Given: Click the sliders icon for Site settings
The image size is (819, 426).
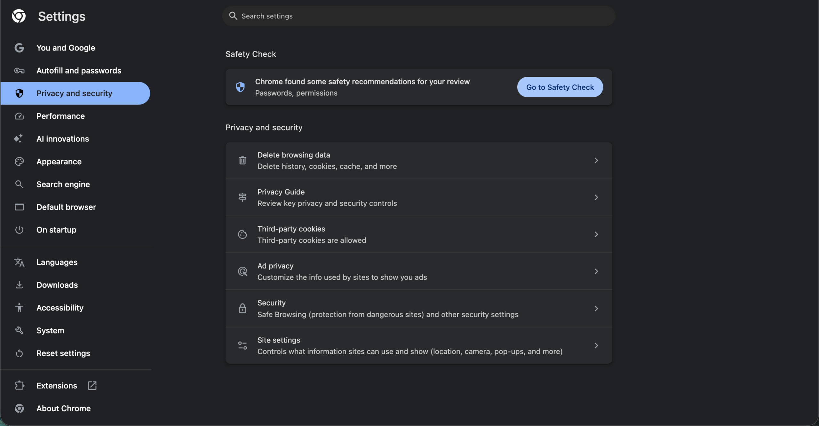Looking at the screenshot, I should [x=243, y=345].
